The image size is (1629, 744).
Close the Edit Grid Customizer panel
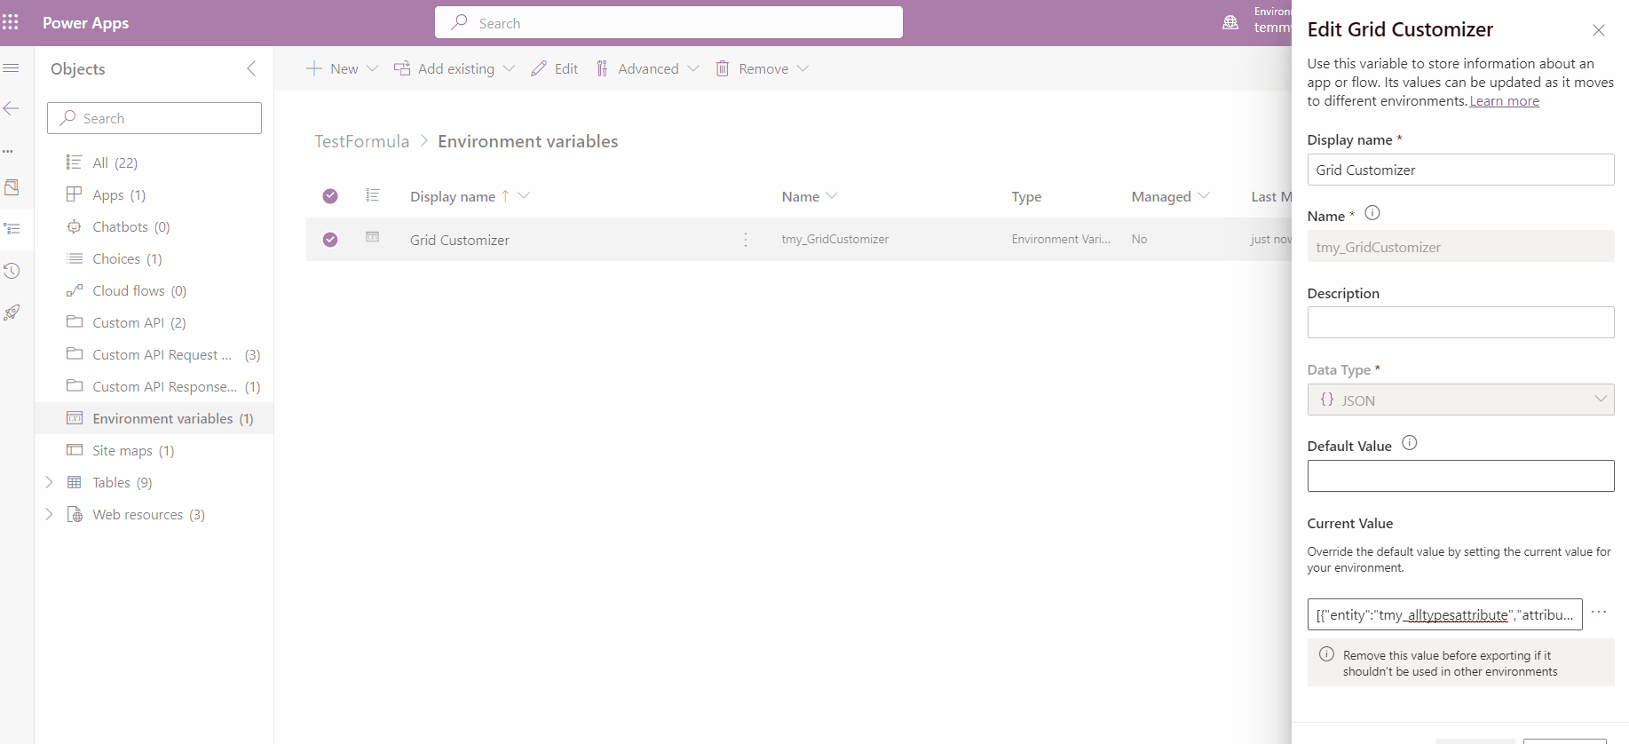pyautogui.click(x=1598, y=30)
